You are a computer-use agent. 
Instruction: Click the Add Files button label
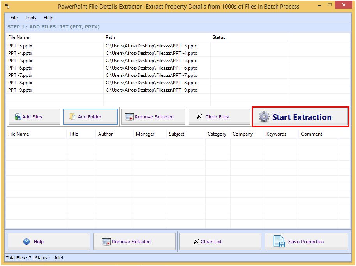click(x=32, y=117)
